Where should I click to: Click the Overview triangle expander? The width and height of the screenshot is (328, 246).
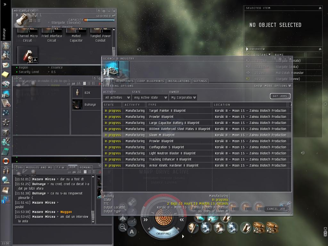247,49
